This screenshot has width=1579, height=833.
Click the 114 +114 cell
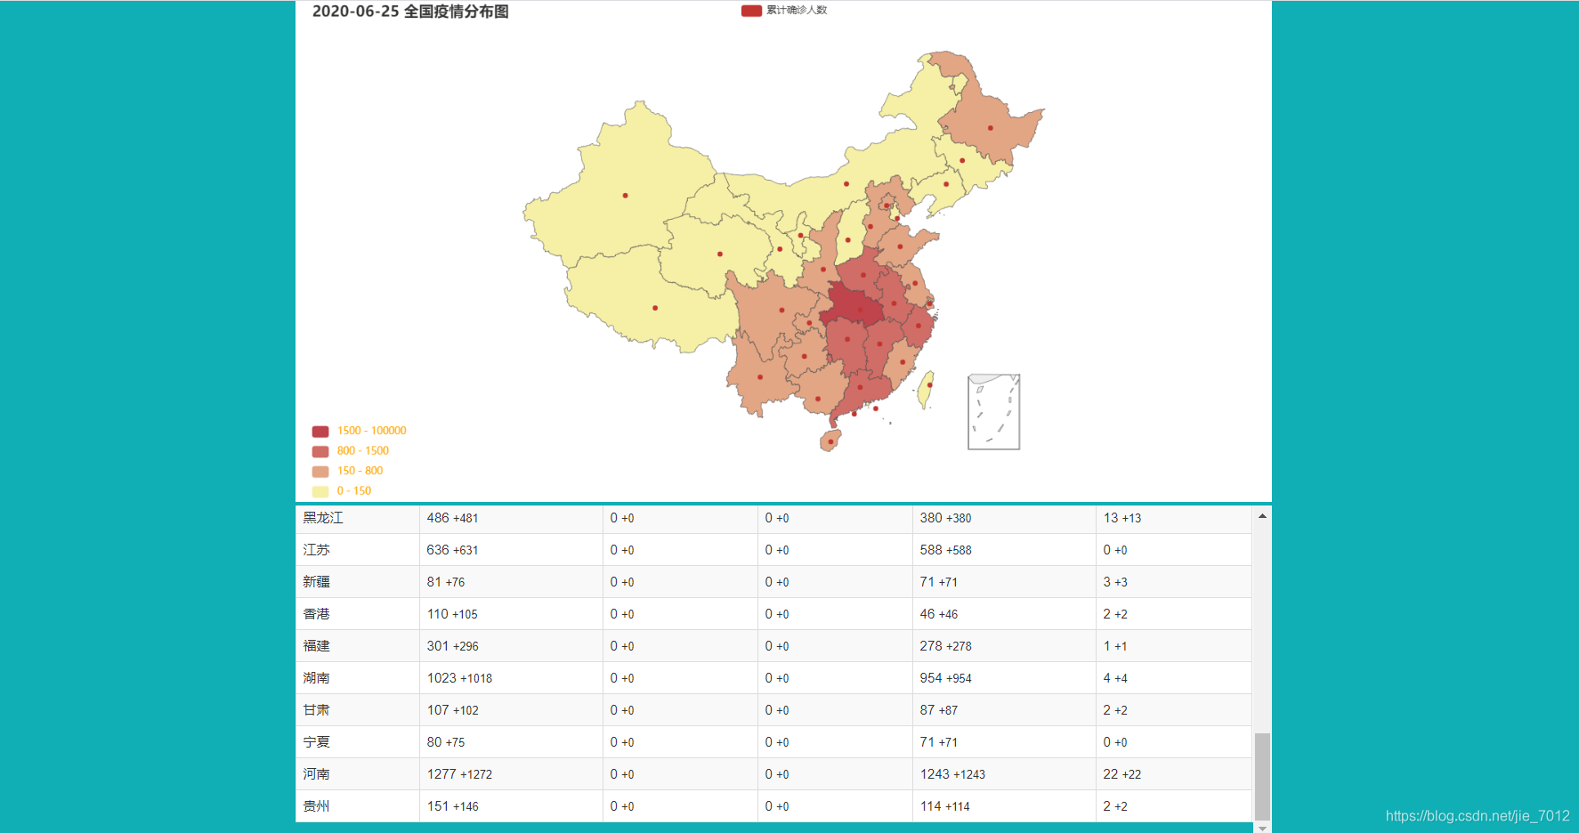pos(1004,806)
